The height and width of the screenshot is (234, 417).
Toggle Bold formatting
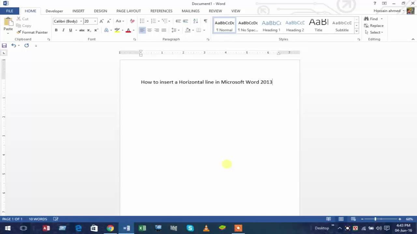56,30
